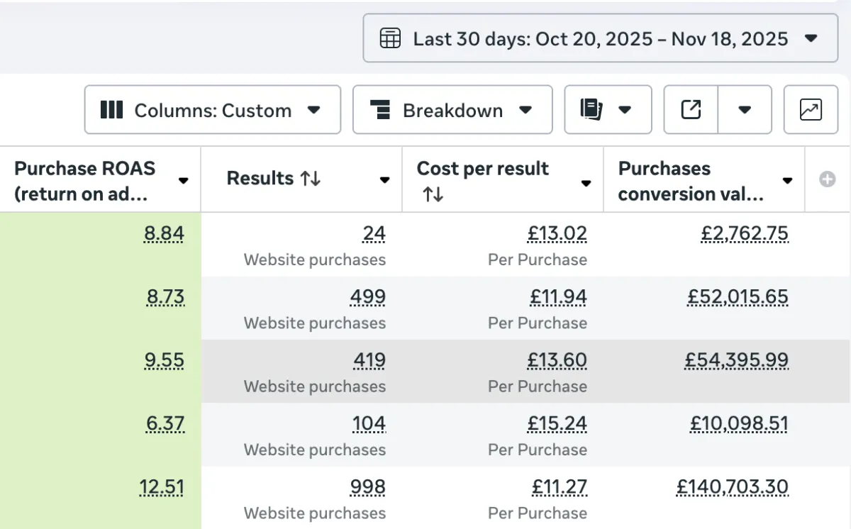Screen dimensions: 851x529
Task: Sort by the Results arrows icon
Action: pyautogui.click(x=310, y=179)
